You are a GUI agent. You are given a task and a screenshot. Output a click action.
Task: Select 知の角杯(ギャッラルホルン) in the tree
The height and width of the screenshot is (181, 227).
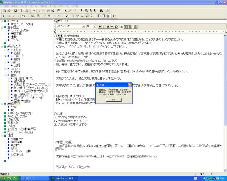click(31, 88)
